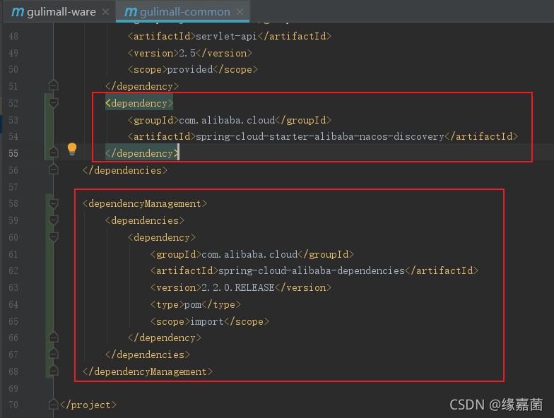Click the scope import line
The height and width of the screenshot is (418, 554).
[x=210, y=322]
